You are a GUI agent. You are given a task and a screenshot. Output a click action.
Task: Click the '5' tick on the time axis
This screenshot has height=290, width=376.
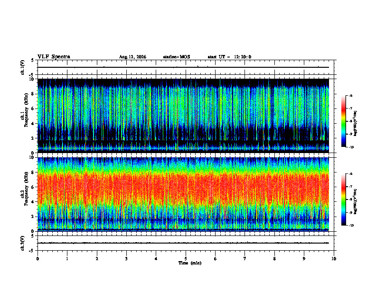[186, 259]
